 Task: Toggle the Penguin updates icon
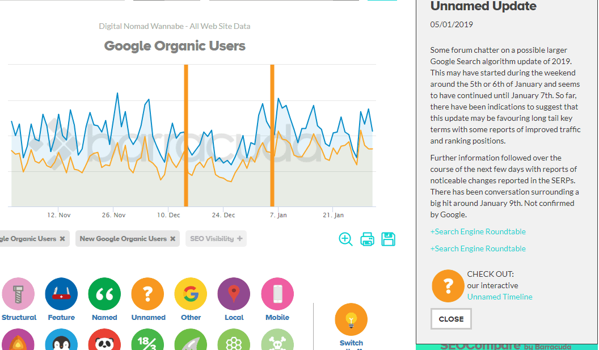click(x=61, y=341)
